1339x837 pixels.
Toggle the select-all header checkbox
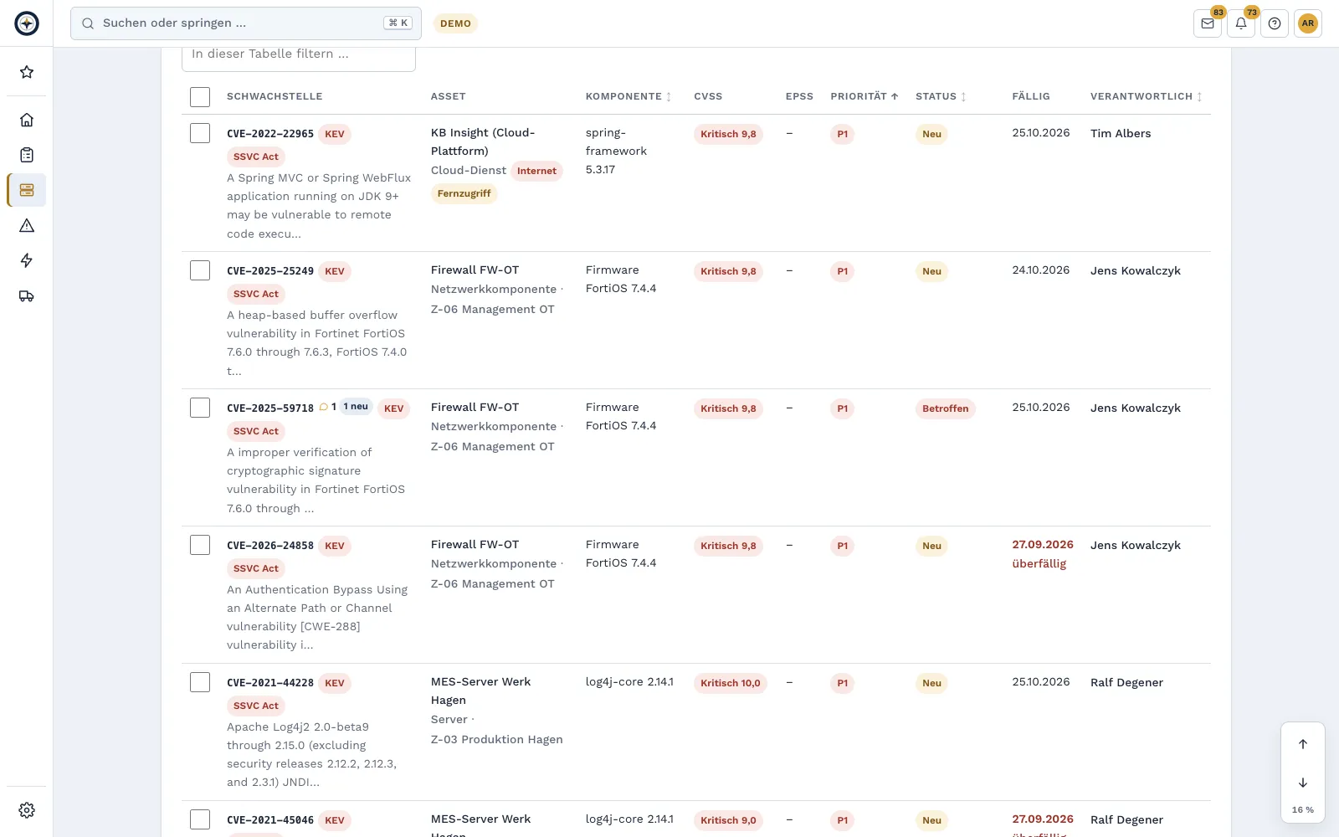pos(200,96)
